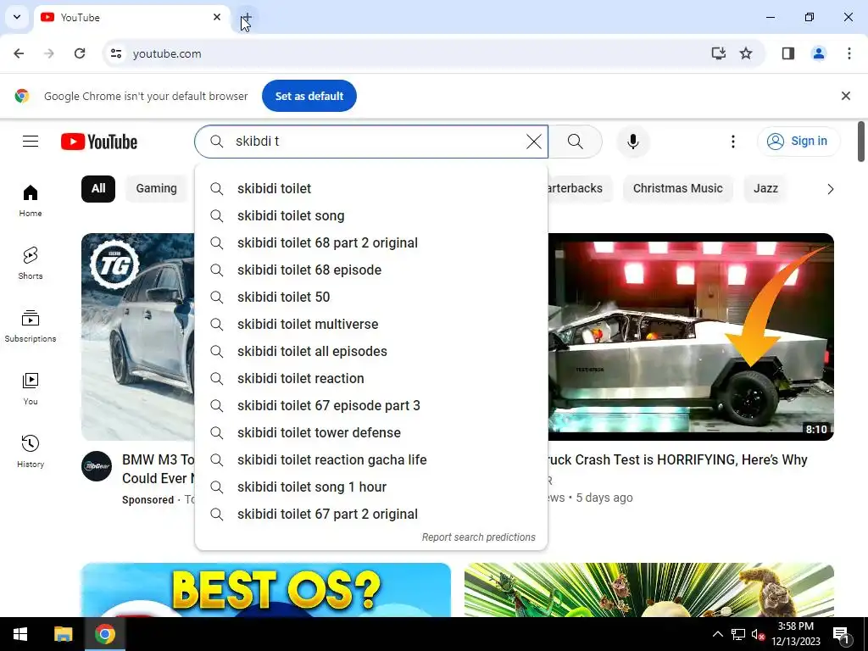Click the page vertical scrollbar
Screen dimensions: 868x651
[x=861, y=142]
